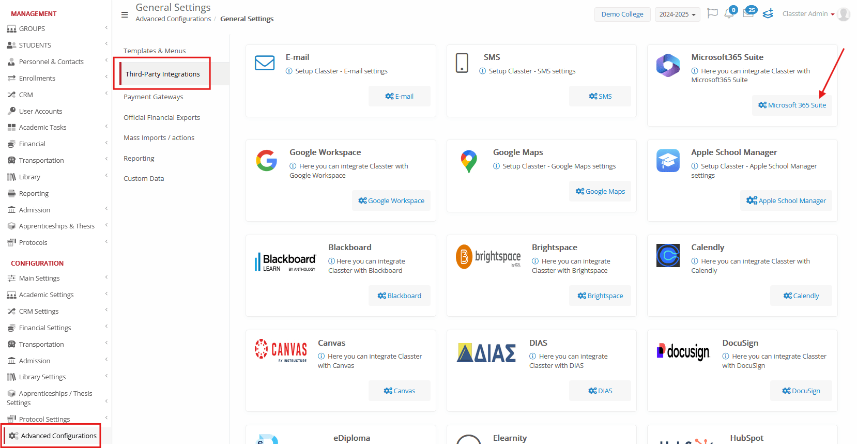
Task: Expand the Academic Settings menu
Action: tap(55, 295)
